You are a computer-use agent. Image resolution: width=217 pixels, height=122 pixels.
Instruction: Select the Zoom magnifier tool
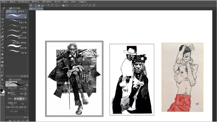(x=2, y=12)
